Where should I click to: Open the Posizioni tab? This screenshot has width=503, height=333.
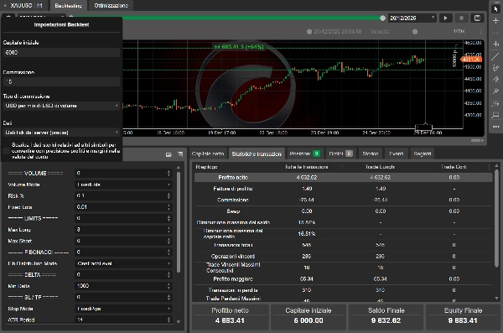pos(304,153)
